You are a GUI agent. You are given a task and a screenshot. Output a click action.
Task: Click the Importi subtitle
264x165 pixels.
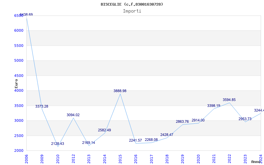pyautogui.click(x=132, y=11)
